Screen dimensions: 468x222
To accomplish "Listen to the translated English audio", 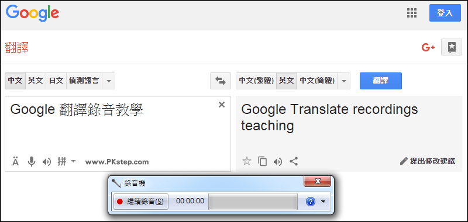I will point(278,161).
